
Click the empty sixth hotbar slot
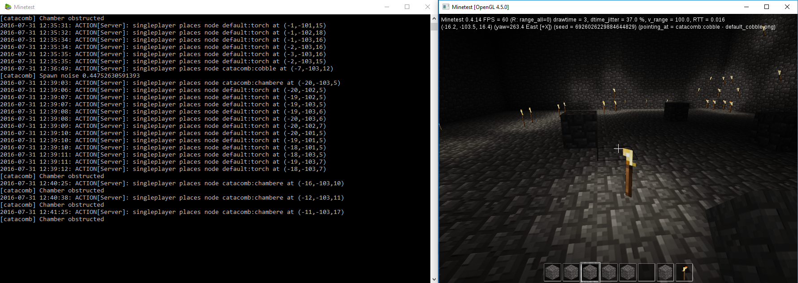646,272
